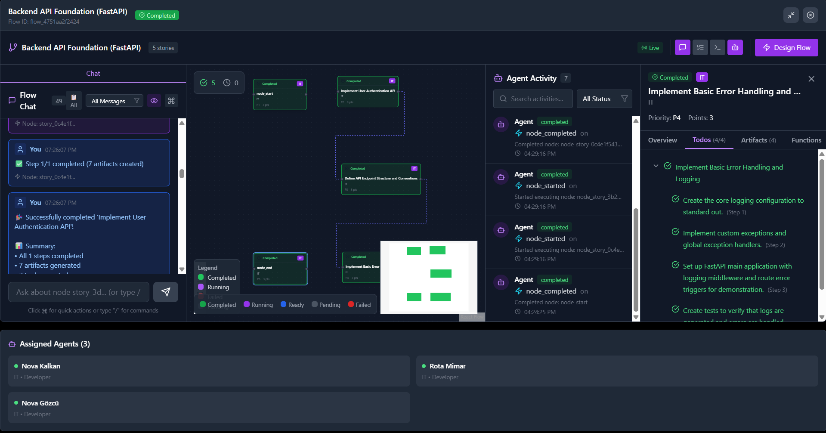Viewport: 826px width, 433px height.
Task: Select the Implement User Authentication API node
Action: 368,92
